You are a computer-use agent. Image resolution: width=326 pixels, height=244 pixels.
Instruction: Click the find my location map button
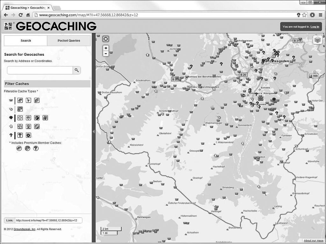click(106, 39)
